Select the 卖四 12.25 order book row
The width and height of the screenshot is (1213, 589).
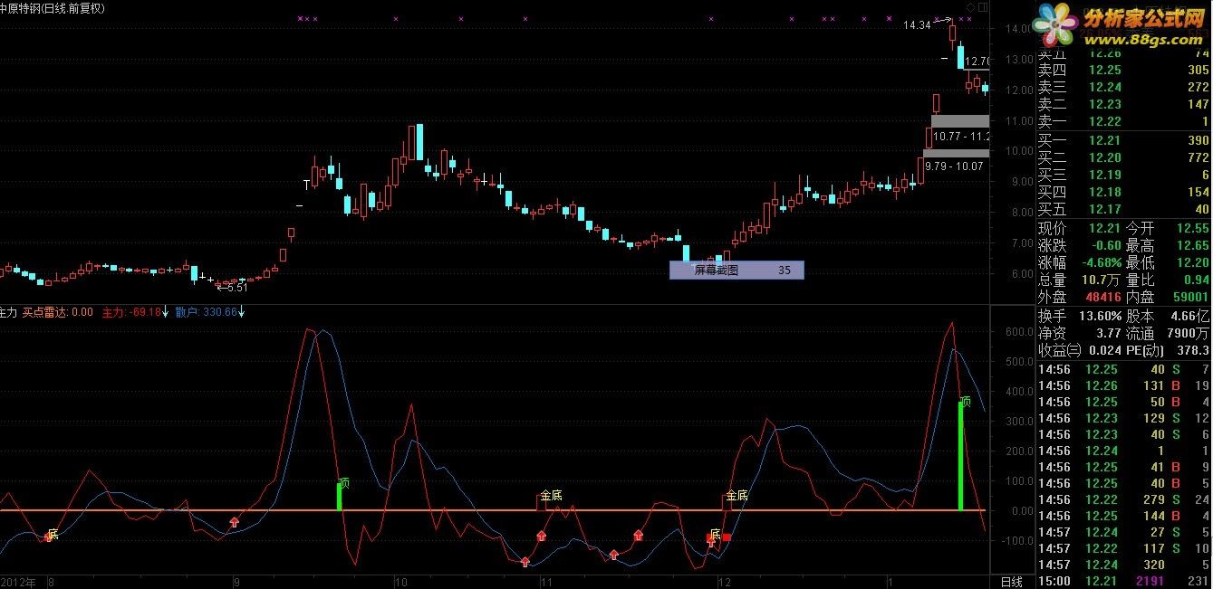1123,70
